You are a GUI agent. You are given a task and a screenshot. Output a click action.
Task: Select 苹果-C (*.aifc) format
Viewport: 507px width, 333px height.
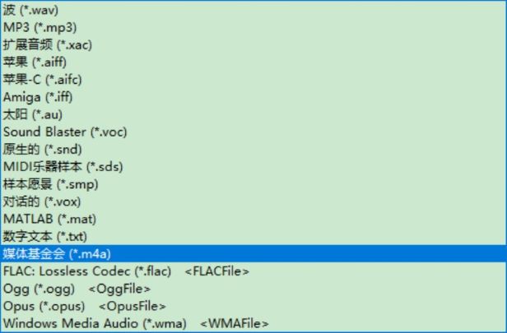[x=253, y=80]
